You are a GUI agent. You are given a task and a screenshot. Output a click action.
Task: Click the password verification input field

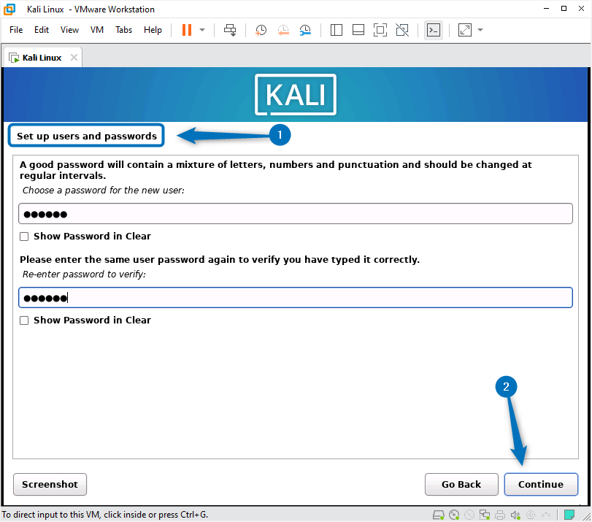(296, 297)
